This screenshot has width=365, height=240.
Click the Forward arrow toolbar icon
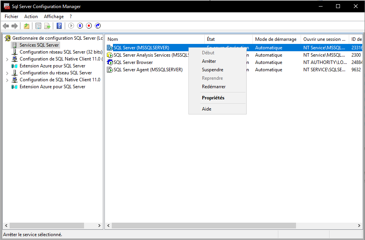click(15, 26)
